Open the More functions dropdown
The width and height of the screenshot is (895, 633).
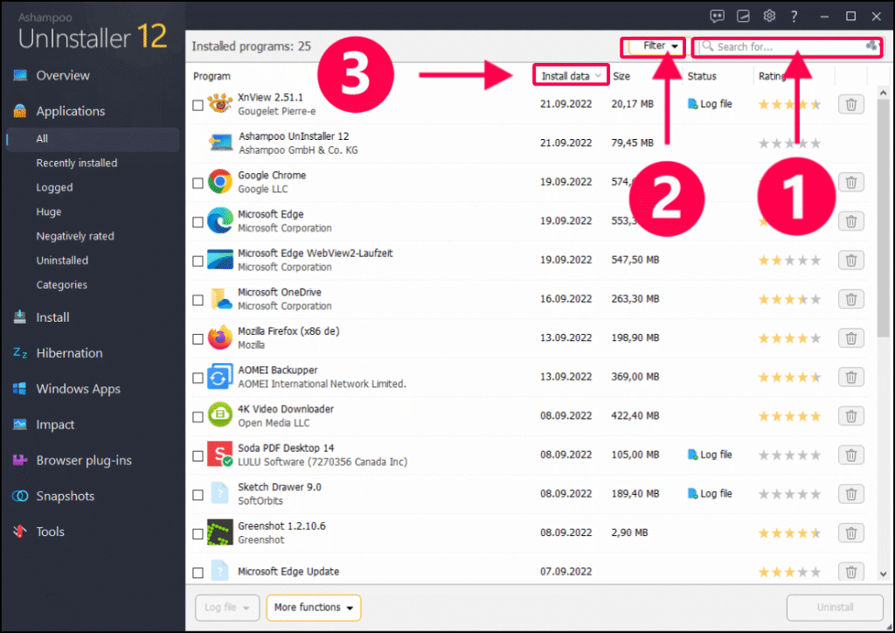314,608
